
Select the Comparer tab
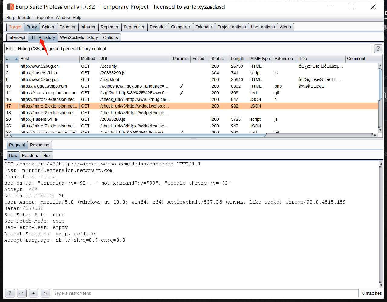coord(180,27)
